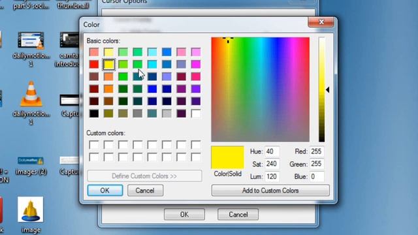Select the last custom color slot in top row
The width and height of the screenshot is (418, 235).
click(196, 145)
